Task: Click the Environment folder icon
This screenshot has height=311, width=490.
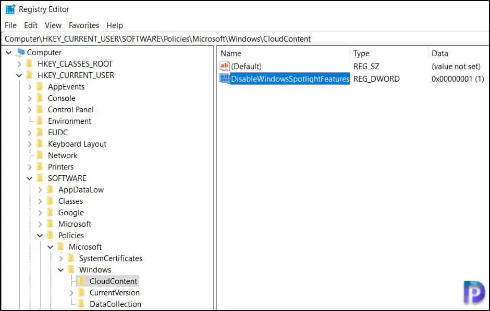Action: tap(40, 121)
